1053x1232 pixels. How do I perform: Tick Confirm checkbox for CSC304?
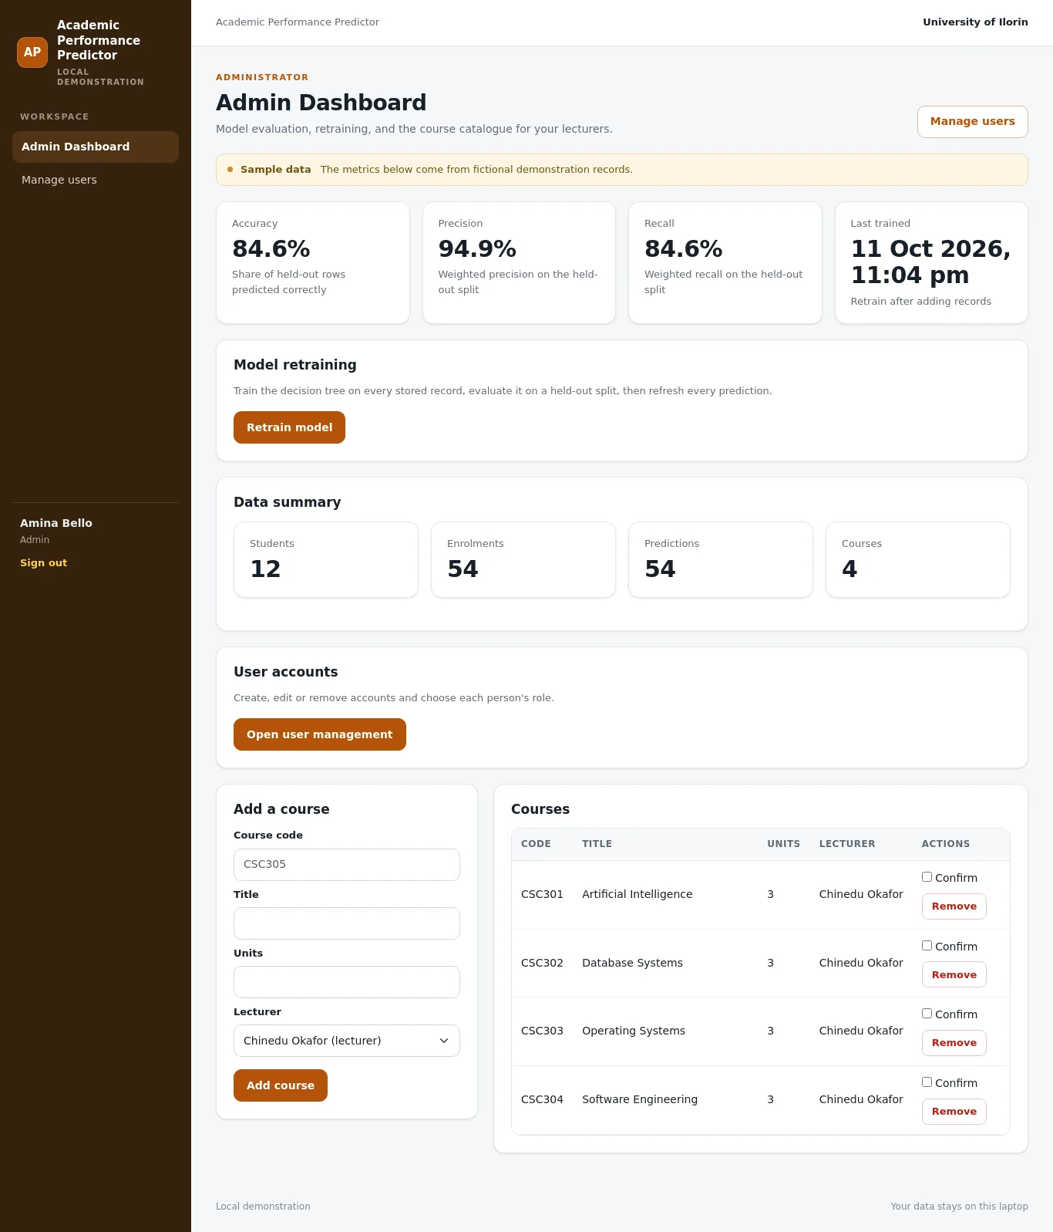click(927, 1082)
